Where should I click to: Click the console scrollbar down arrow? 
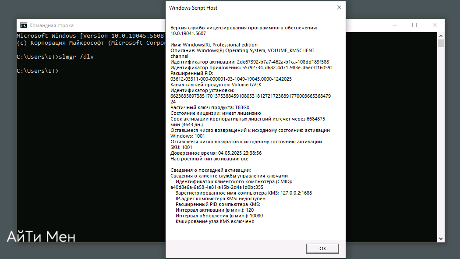441,239
